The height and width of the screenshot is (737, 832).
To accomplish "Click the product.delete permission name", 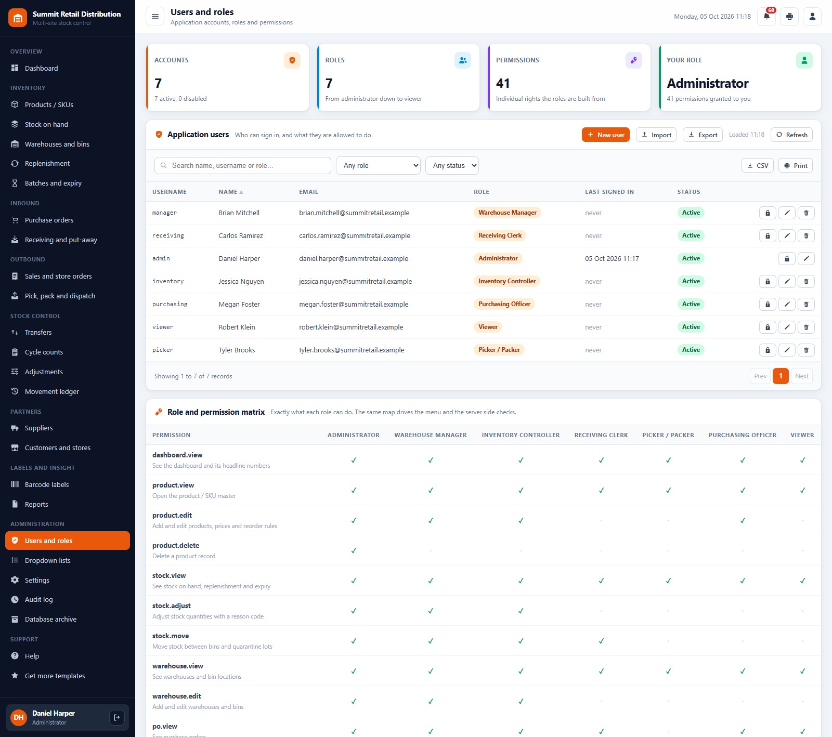I will pos(176,545).
